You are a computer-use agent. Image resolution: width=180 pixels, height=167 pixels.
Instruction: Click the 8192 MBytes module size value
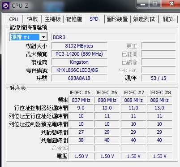tap(79, 46)
